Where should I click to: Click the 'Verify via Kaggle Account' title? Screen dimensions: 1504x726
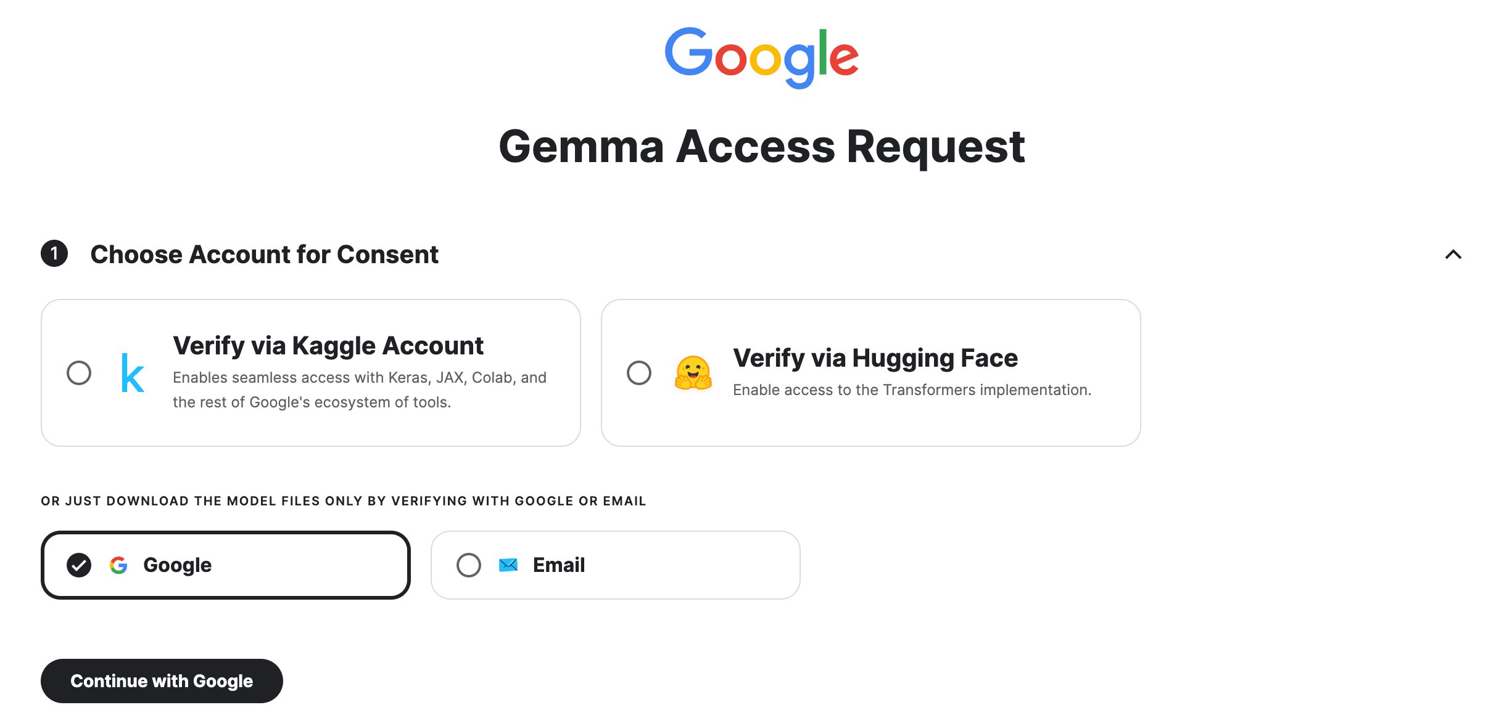click(328, 346)
